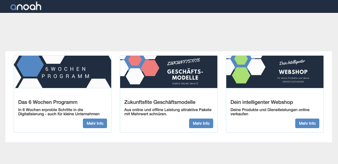Click the "Dein intelligenter Webshop" card title
The image size is (338, 164).
pos(261,102)
